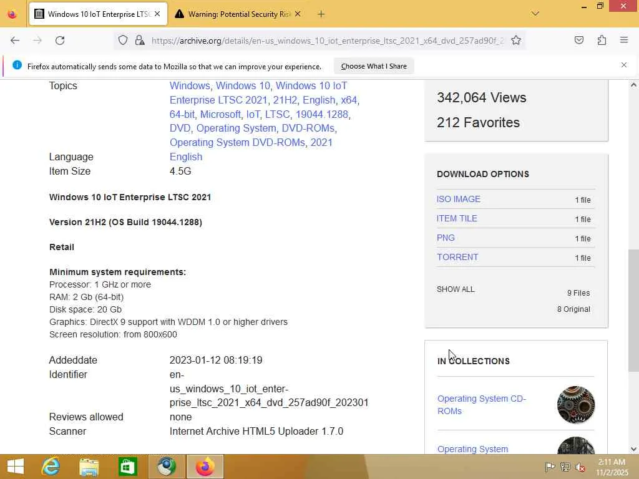Select the Windows 10 IoT Enterprise tab
Screen dimensions: 639x479
(98, 14)
